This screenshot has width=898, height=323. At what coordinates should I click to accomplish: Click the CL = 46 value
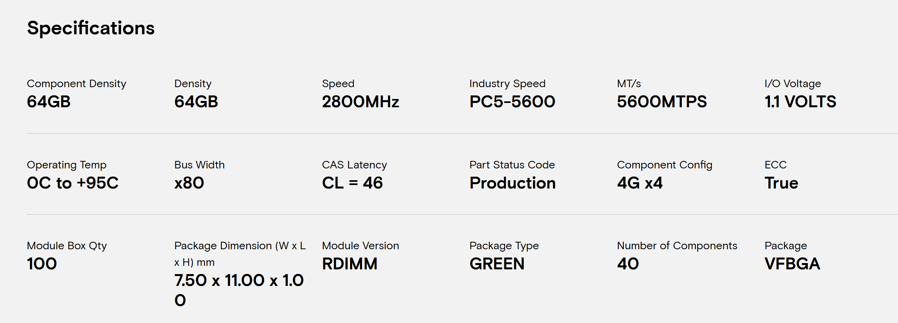pos(352,183)
